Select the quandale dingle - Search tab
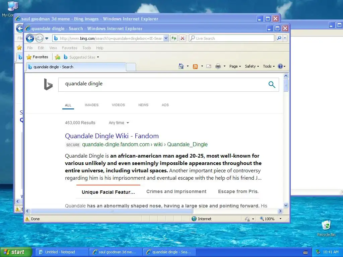 (76, 67)
